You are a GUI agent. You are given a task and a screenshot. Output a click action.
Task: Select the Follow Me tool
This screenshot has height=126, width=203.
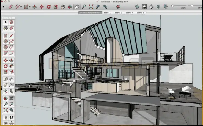pos(11,66)
